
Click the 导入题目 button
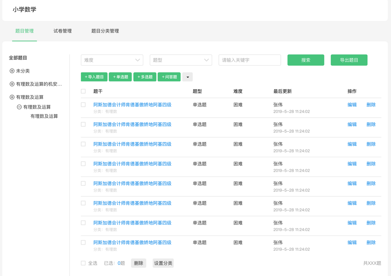(94, 77)
